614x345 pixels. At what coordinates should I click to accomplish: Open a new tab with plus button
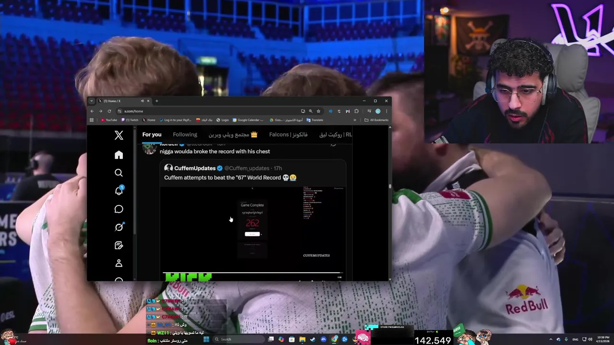(x=156, y=101)
